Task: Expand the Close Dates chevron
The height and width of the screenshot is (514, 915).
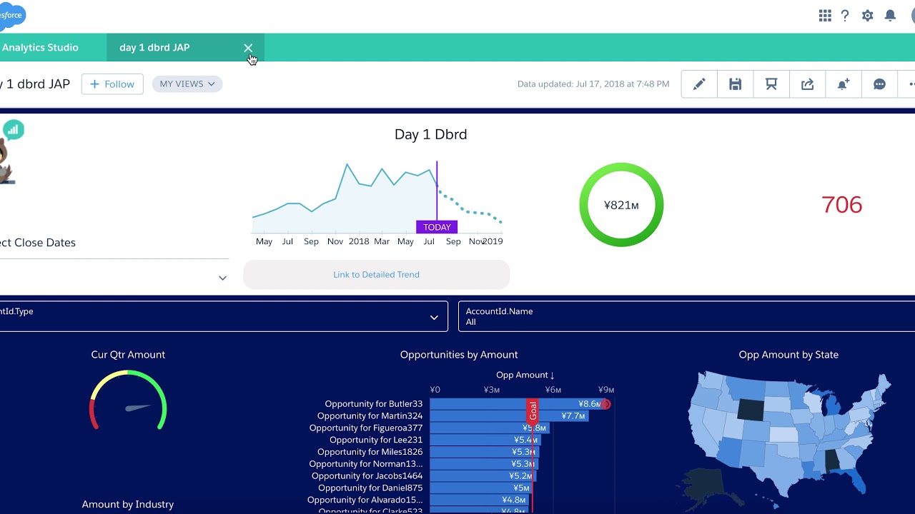Action: [x=222, y=278]
